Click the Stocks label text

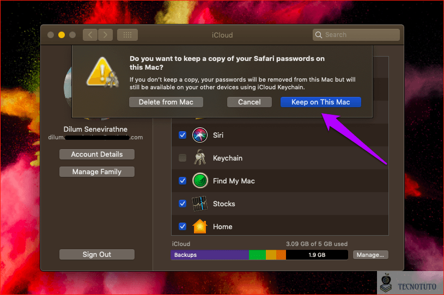[x=224, y=204]
